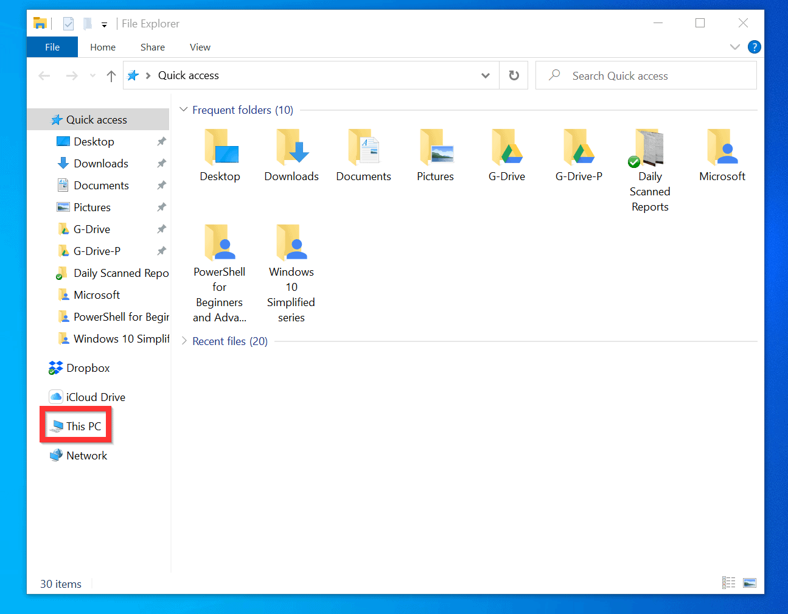The width and height of the screenshot is (788, 614).
Task: Browse the Network item in sidebar
Action: tap(86, 455)
